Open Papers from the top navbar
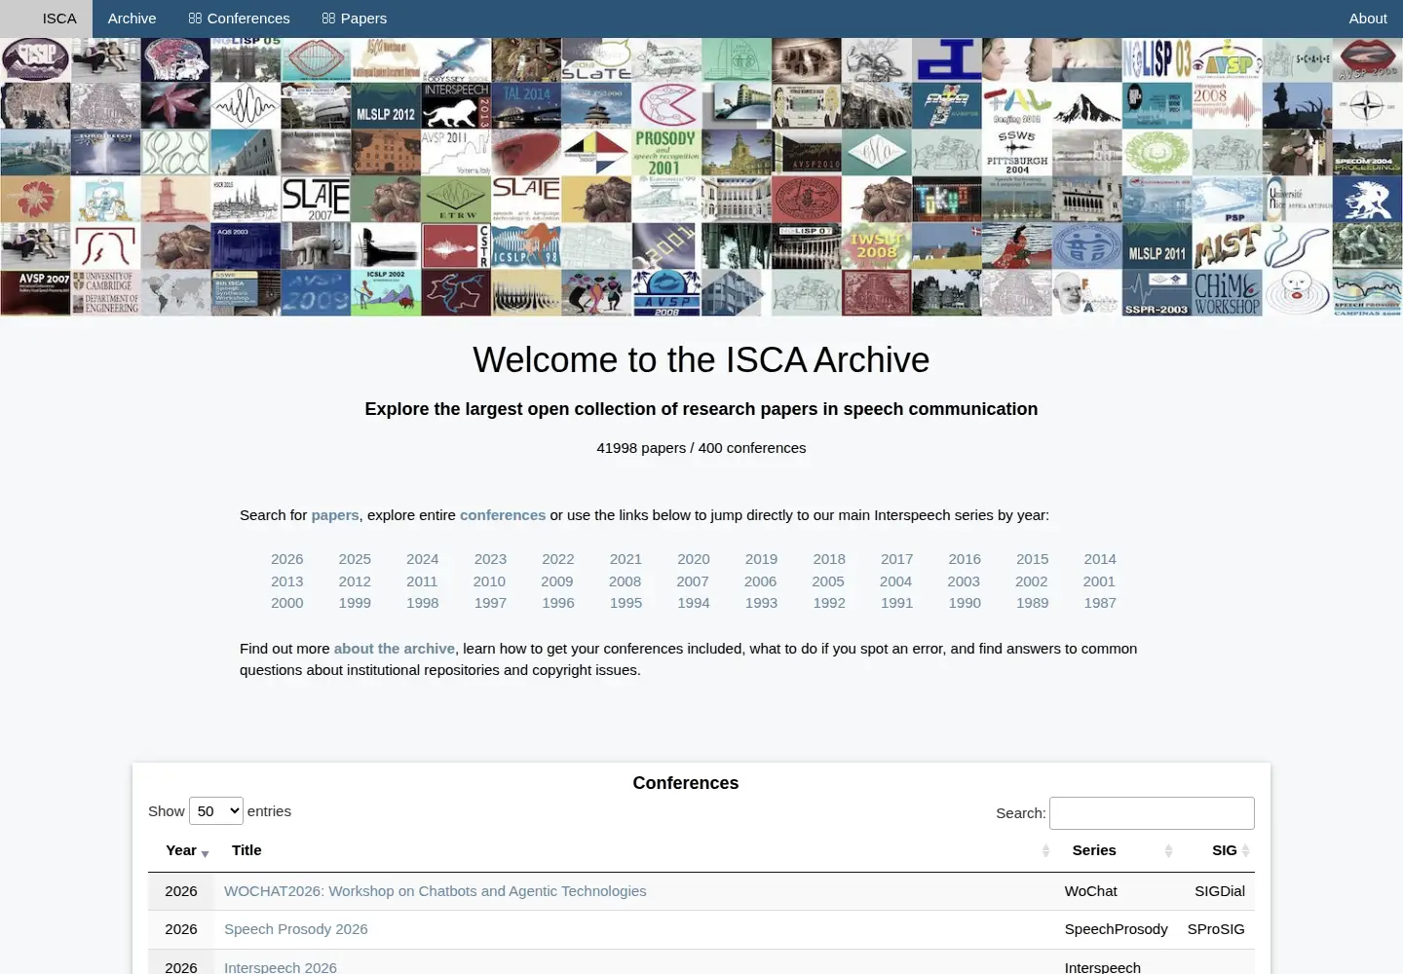This screenshot has width=1403, height=974. [355, 19]
